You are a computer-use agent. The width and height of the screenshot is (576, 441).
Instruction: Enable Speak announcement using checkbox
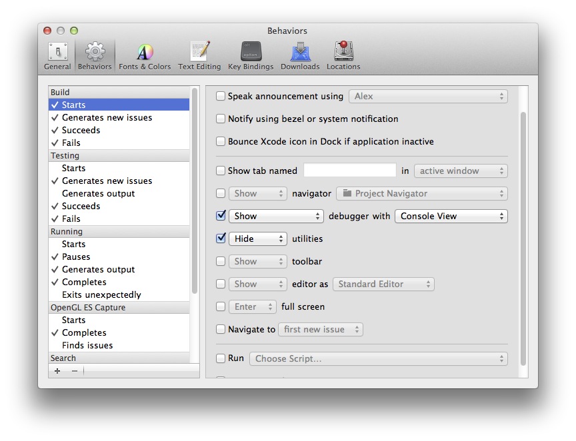(221, 96)
